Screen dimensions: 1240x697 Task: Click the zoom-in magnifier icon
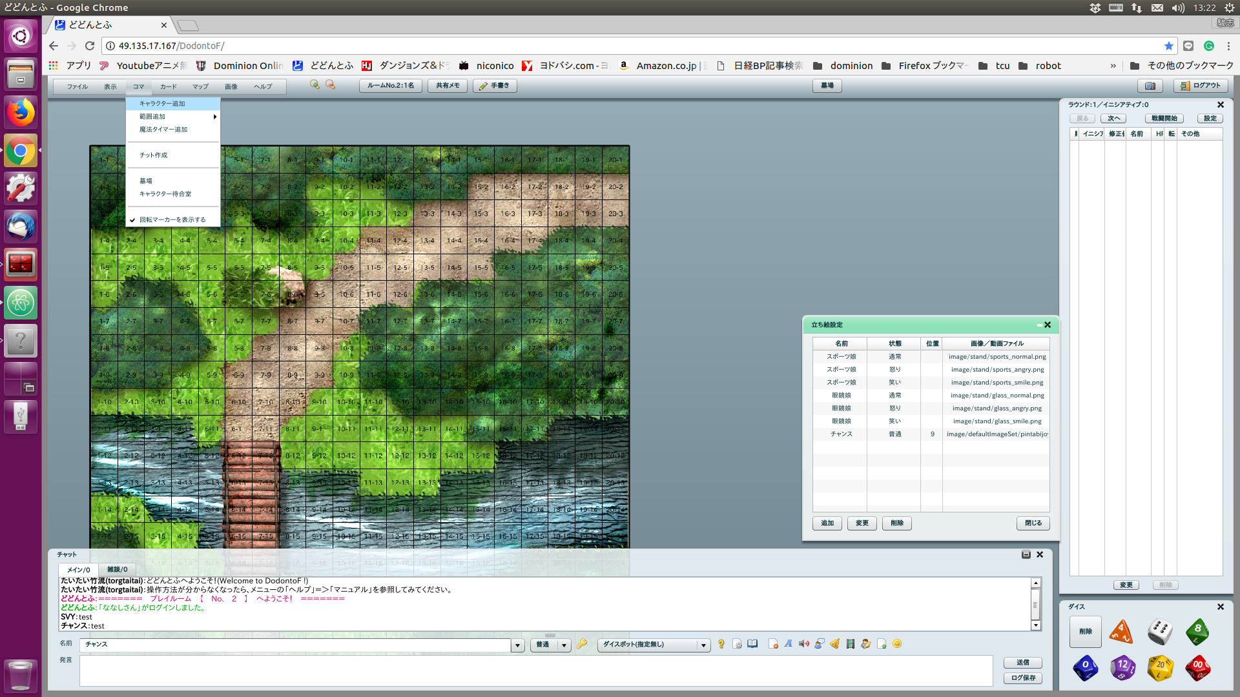(x=315, y=85)
